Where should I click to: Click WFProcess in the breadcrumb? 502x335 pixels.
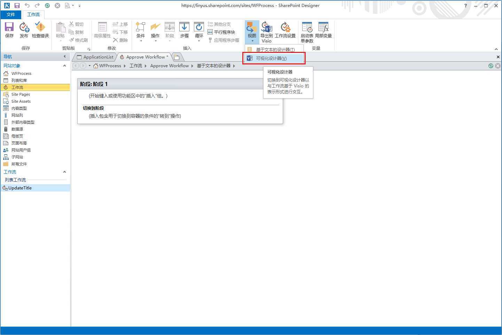point(110,66)
